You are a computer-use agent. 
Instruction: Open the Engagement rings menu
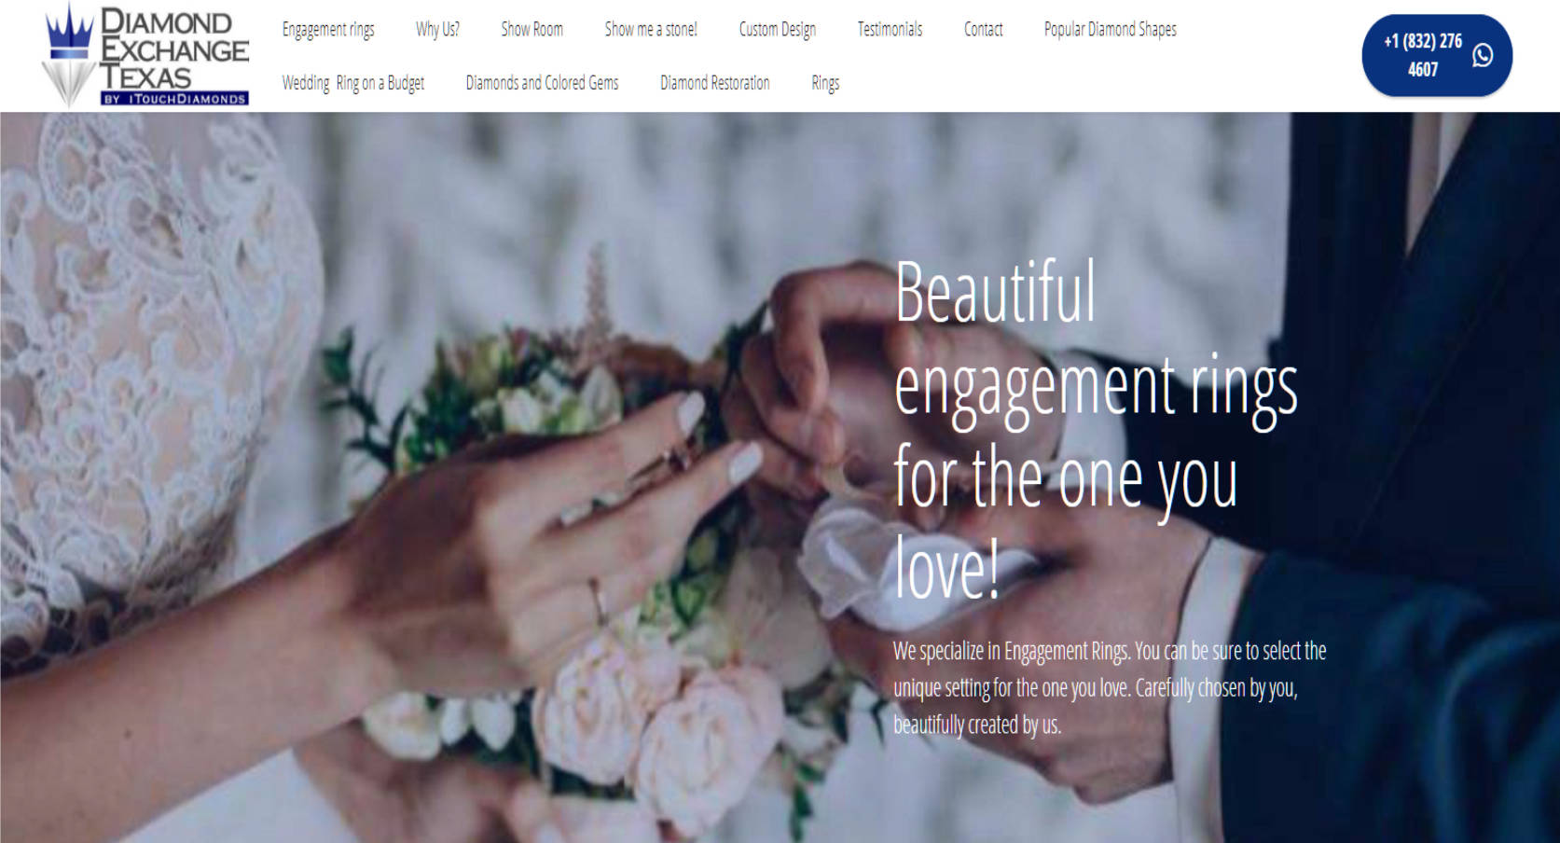(328, 30)
